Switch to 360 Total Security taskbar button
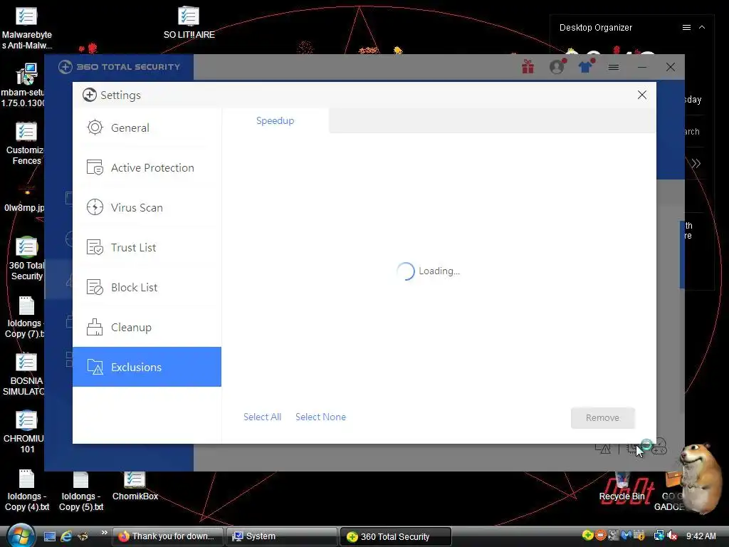The width and height of the screenshot is (729, 547). (396, 536)
